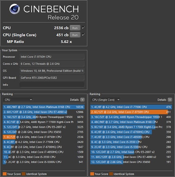Select i7-7700K entry in Single Core ranking

[131, 107]
